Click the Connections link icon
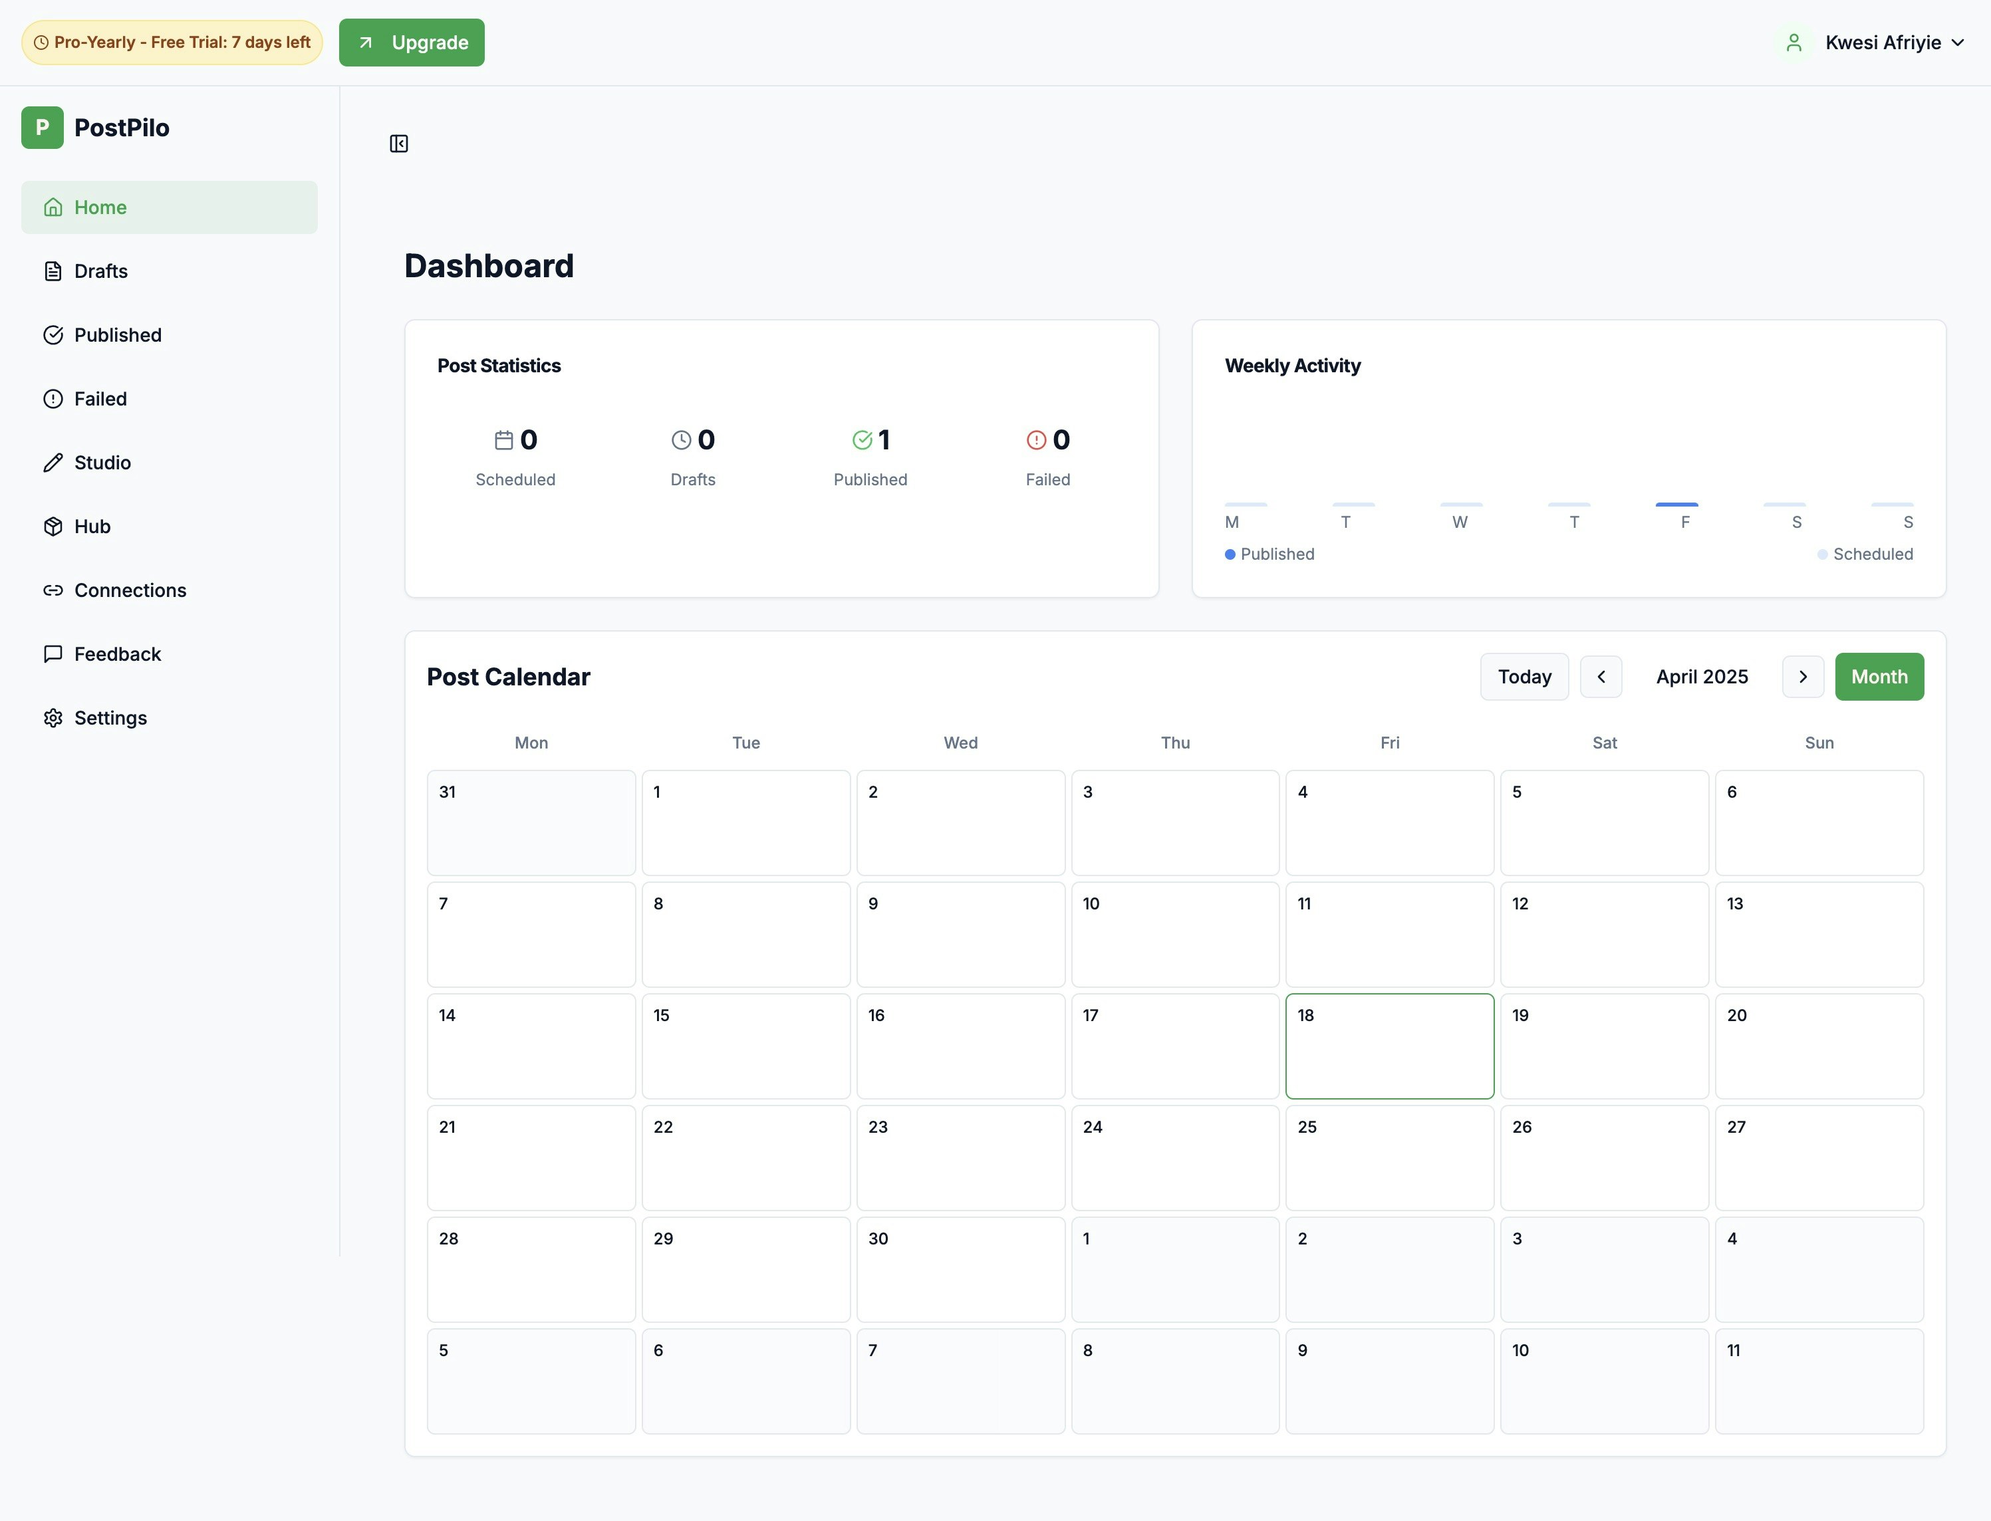Viewport: 1991px width, 1521px height. (x=53, y=590)
